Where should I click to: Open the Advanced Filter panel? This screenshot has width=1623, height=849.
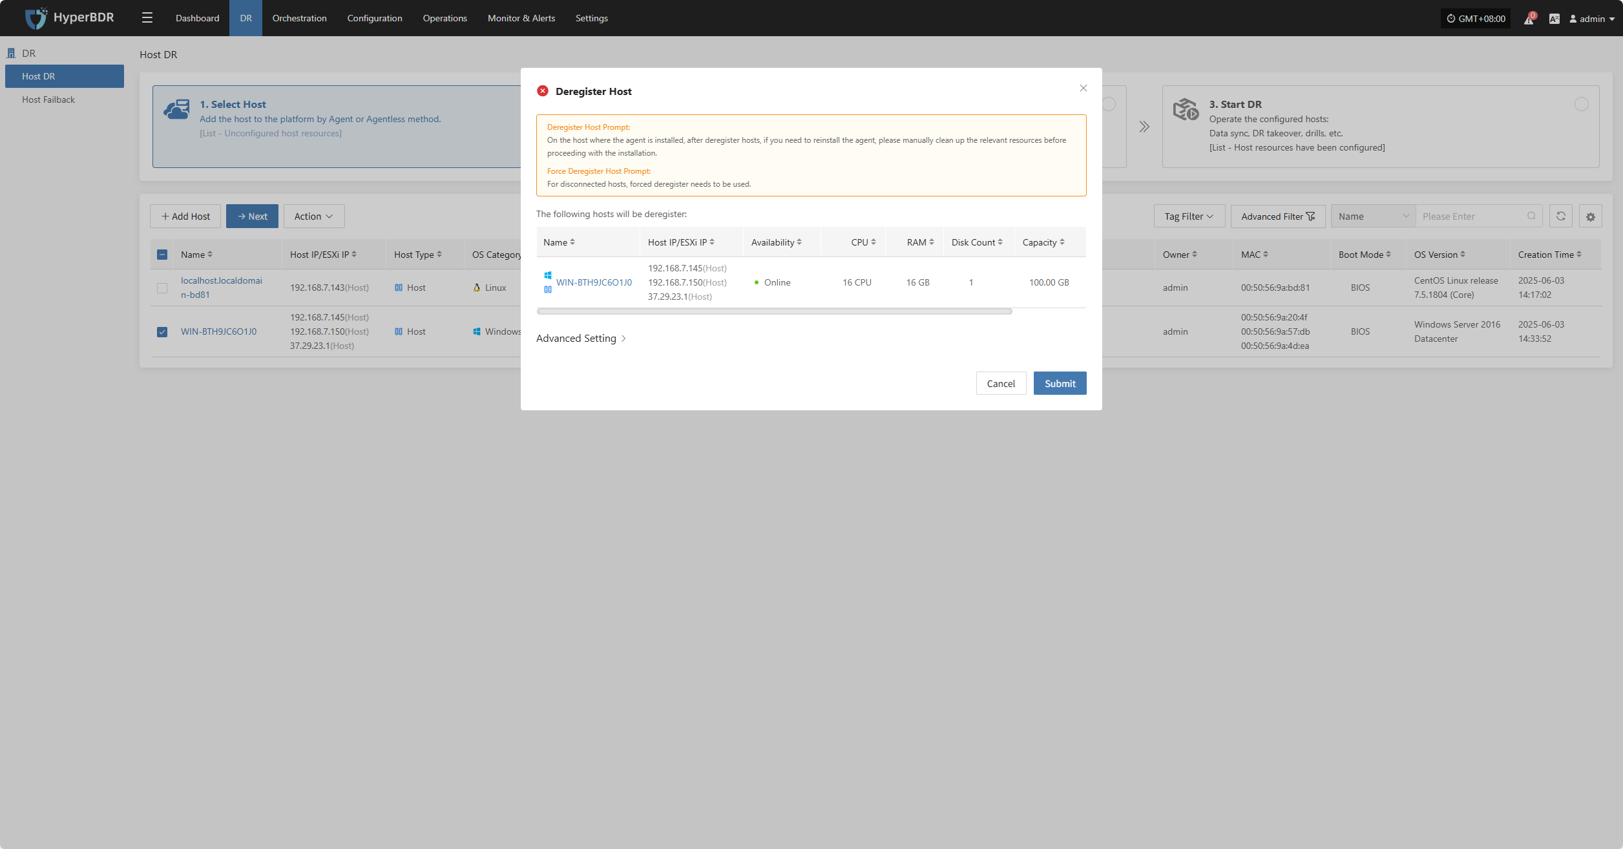(1278, 216)
